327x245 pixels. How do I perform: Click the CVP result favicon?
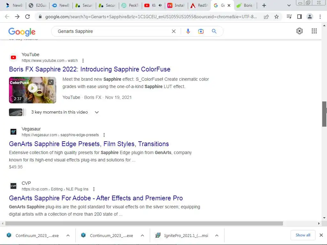point(13,186)
